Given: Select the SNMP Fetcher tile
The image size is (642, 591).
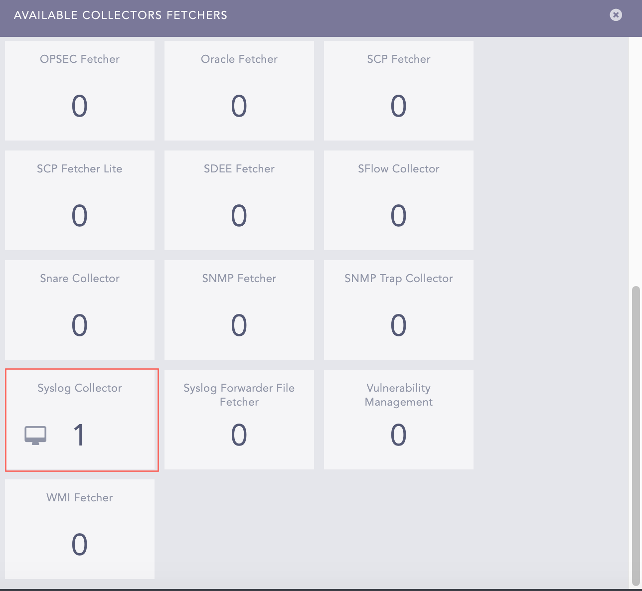Looking at the screenshot, I should coord(239,310).
